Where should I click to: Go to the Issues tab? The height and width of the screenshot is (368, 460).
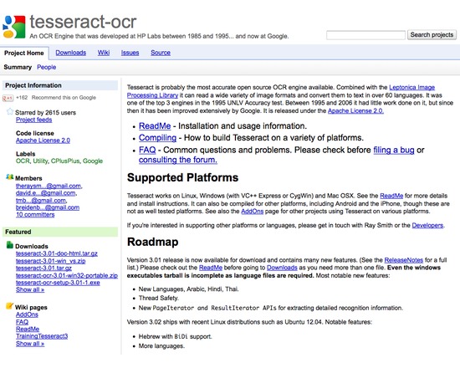coord(130,53)
